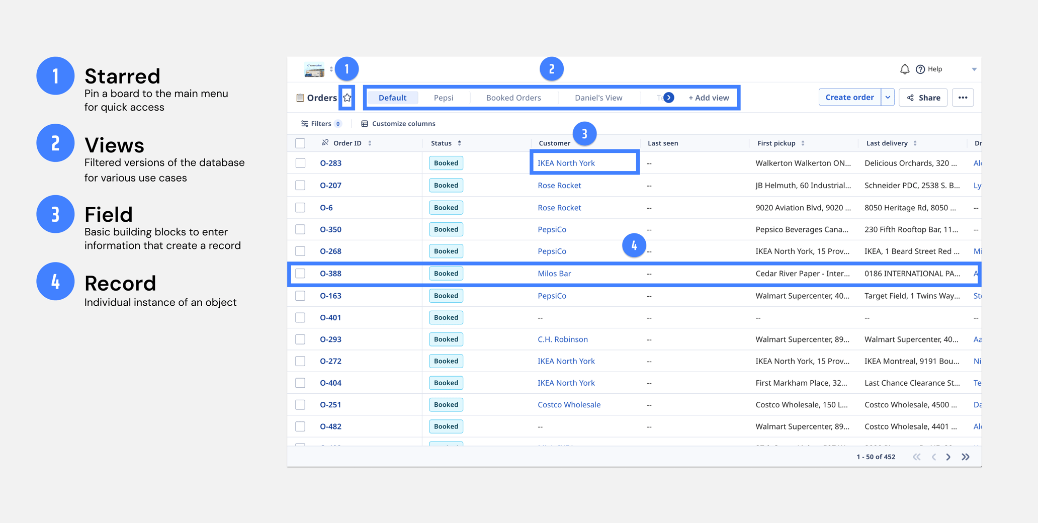
Task: Click the Orders board title
Action: [322, 98]
